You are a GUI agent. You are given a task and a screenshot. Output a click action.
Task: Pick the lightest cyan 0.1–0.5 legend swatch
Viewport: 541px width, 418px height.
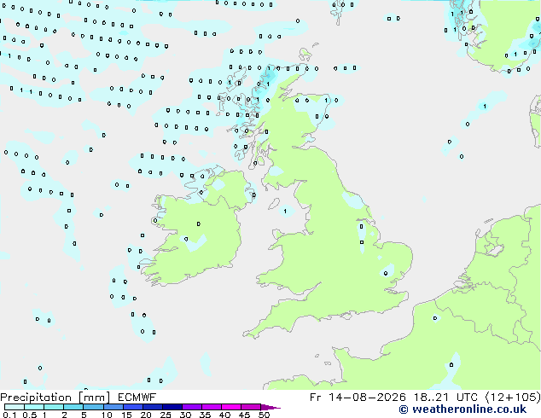pos(15,407)
